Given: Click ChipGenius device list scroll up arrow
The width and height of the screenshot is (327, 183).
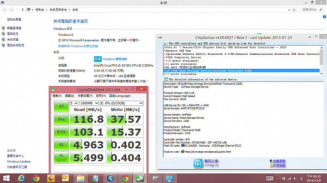Looking at the screenshot, I should 322,48.
